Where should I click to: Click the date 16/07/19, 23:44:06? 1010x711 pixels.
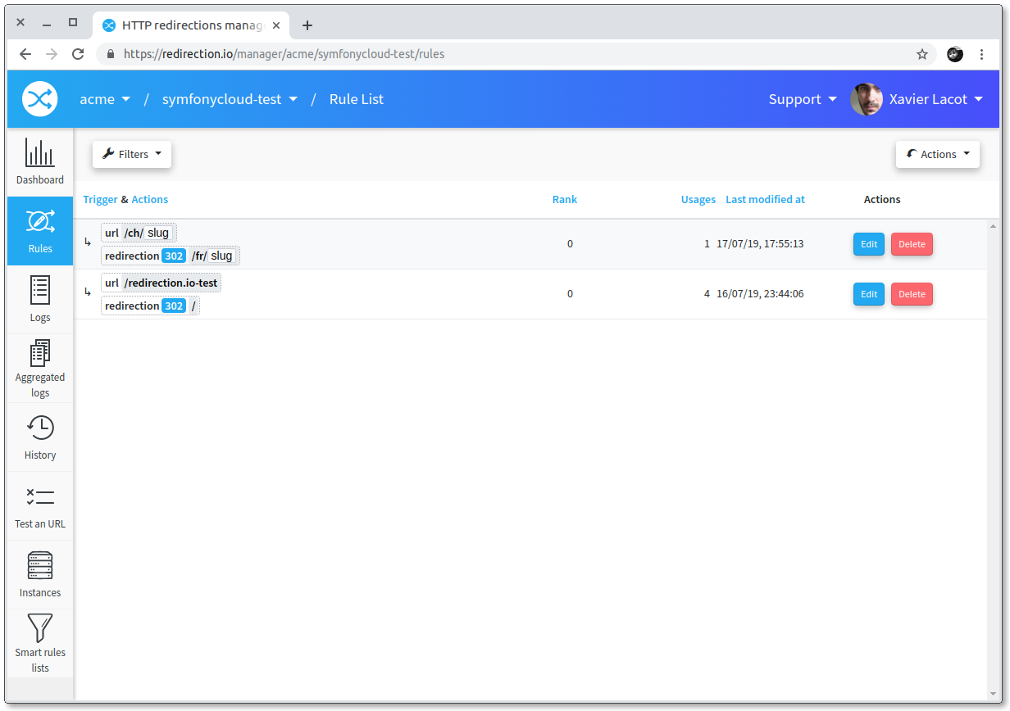[x=760, y=294]
